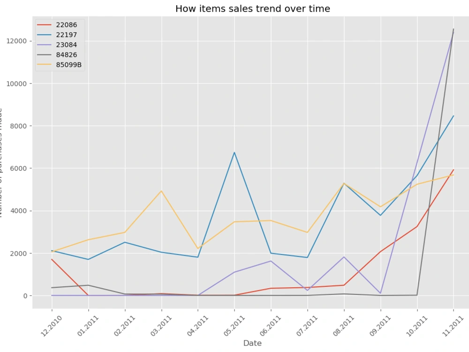Image resolution: width=469 pixels, height=352 pixels.
Task: Click x-axis tick label 06.2011
Action: click(x=271, y=326)
